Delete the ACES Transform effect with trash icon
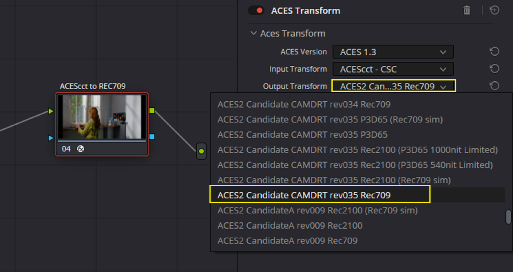The width and height of the screenshot is (513, 272). (467, 10)
